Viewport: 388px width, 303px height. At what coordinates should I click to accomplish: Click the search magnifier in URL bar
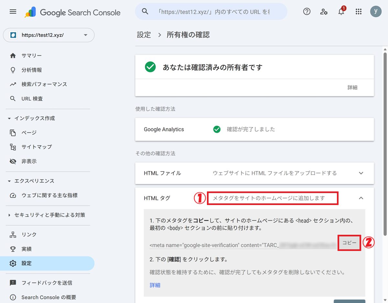[145, 12]
